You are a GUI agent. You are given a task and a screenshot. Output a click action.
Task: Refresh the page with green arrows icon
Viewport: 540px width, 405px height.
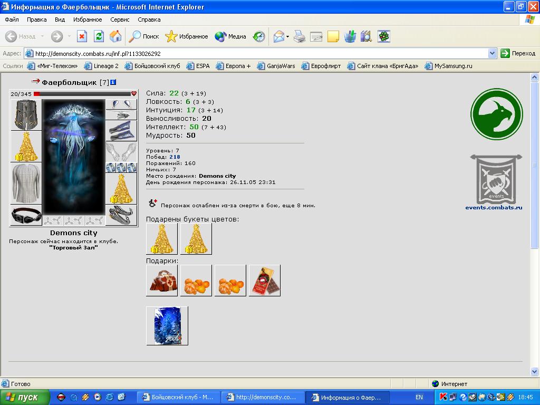(99, 36)
